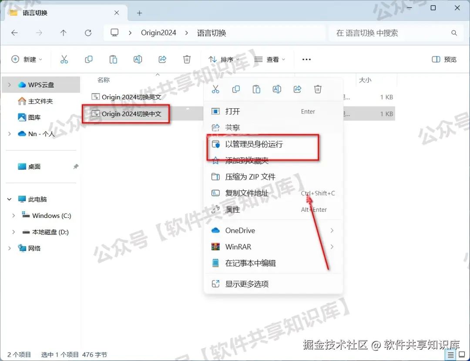Choose 复制文件地址 from the context menu
This screenshot has height=361, width=470.
[273, 193]
